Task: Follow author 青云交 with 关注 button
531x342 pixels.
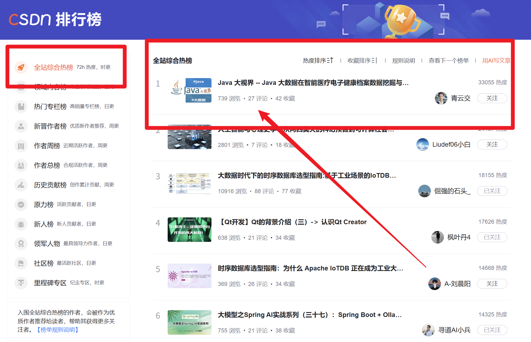Action: click(492, 98)
